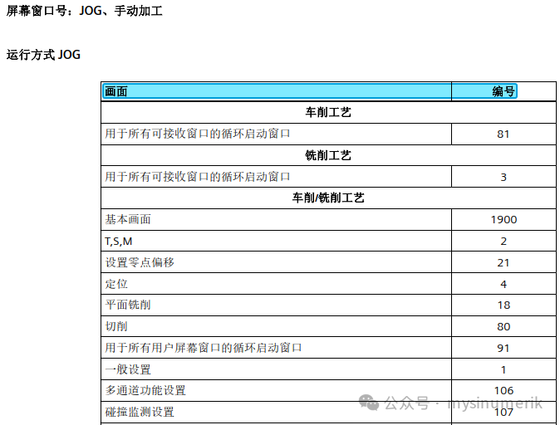Screen dimensions: 560x425
Task: Select the 基本画面 row label
Action: click(128, 220)
